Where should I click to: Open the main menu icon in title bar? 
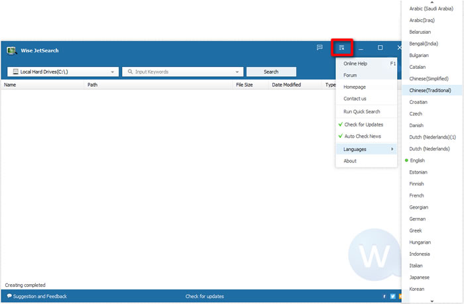tap(341, 48)
